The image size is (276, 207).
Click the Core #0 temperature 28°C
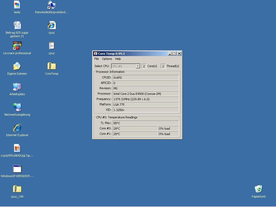pos(135,129)
